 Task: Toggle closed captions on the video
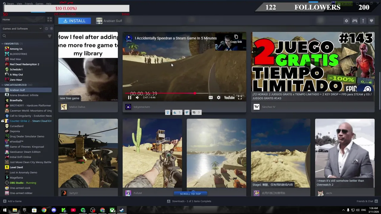[x=211, y=97]
